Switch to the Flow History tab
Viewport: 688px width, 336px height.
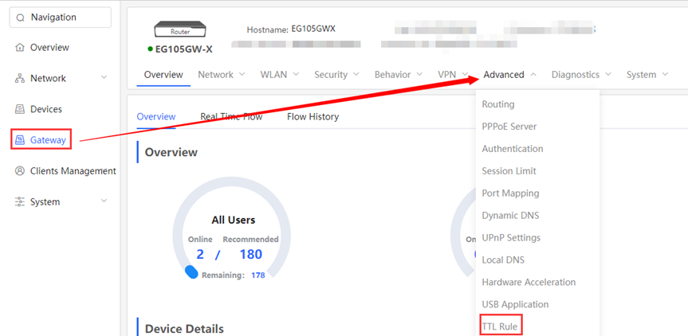pos(313,117)
